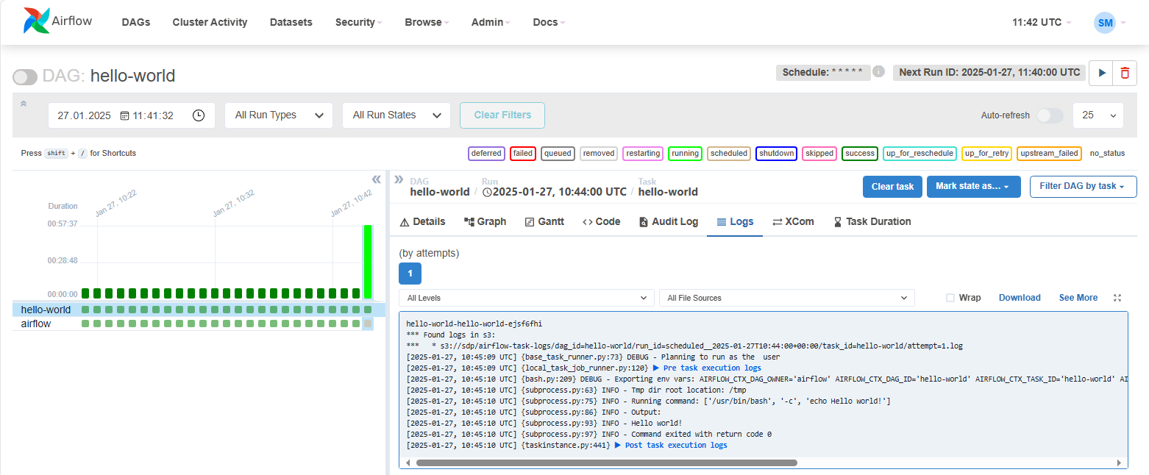Switch to the Gantt tab
Viewport: 1149px width, 475px height.
pyautogui.click(x=544, y=221)
